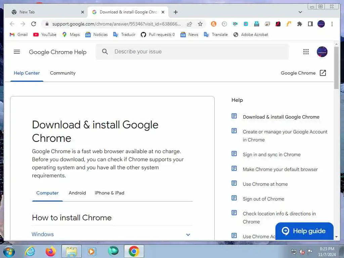
Task: Launch Internet Explorer from taskbar
Action: (30, 251)
